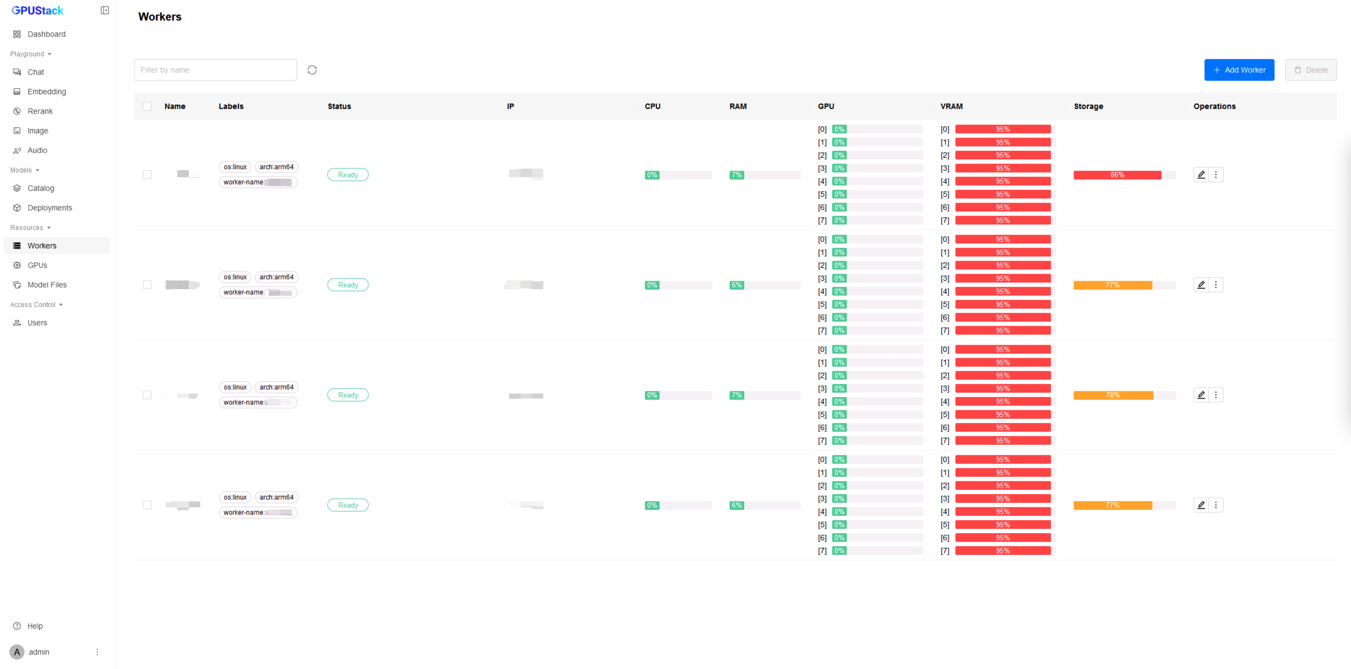Viewport: 1351px width, 669px height.
Task: Open the GPUs page from the sidebar
Action: [37, 265]
